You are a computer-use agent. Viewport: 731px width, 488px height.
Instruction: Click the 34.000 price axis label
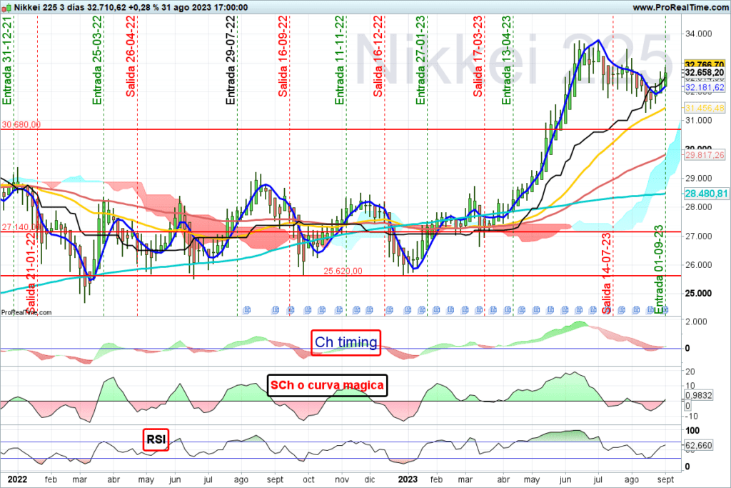click(698, 34)
